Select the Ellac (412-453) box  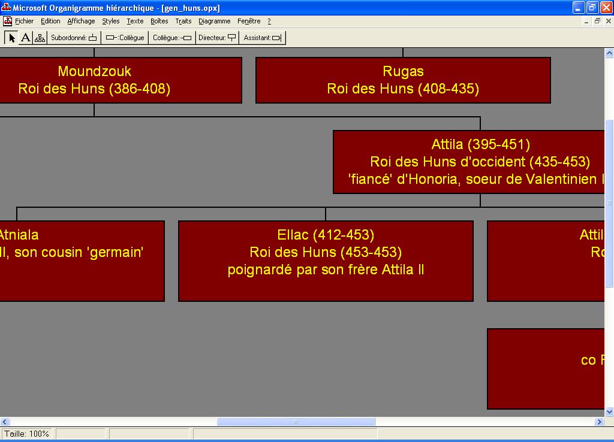(326, 261)
